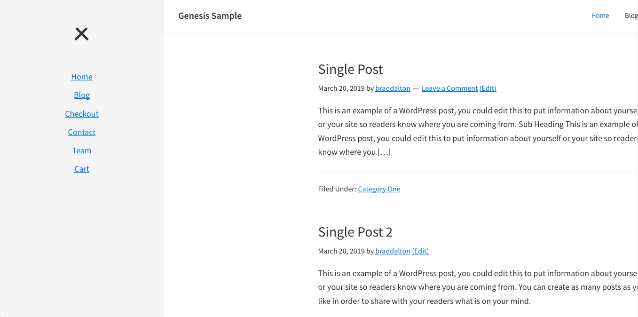Open the Single Post title heading
The image size is (638, 317).
[350, 69]
